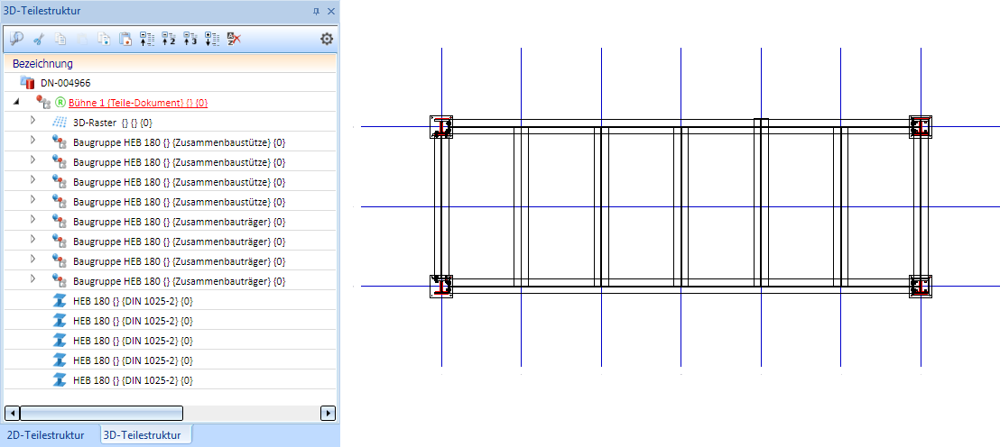The width and height of the screenshot is (1000, 447).
Task: Expand the 3D-Raster tree node
Action: [33, 121]
